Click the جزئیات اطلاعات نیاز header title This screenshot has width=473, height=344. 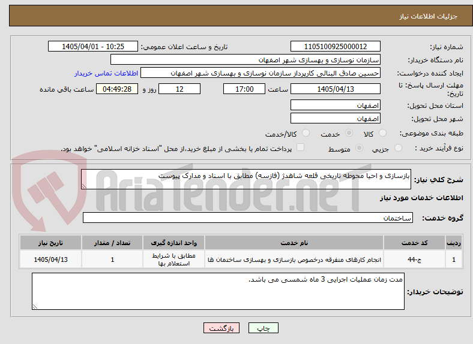click(429, 16)
